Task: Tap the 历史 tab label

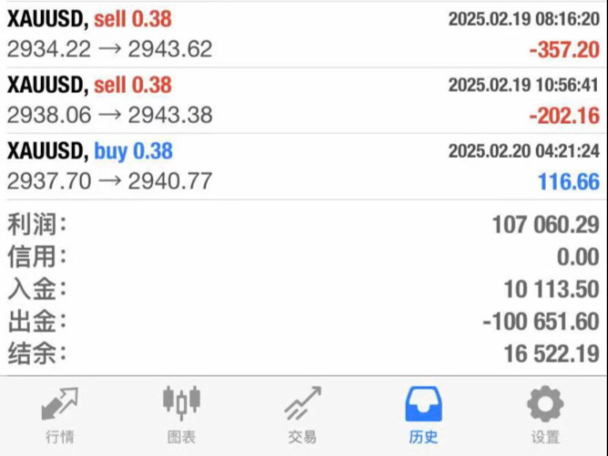Action: tap(424, 438)
